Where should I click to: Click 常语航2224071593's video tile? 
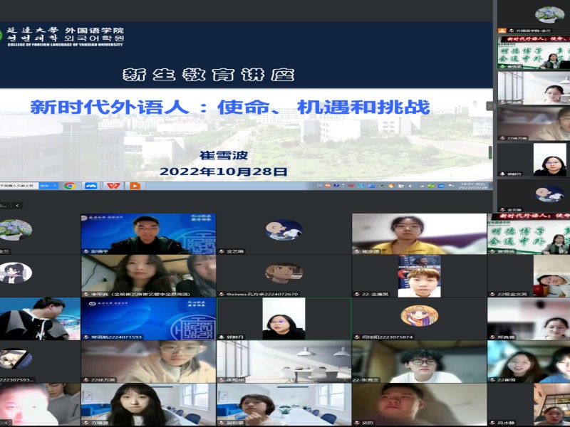pos(148,317)
